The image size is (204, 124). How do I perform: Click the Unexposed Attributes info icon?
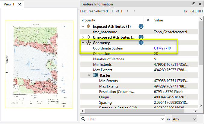[x=141, y=37]
